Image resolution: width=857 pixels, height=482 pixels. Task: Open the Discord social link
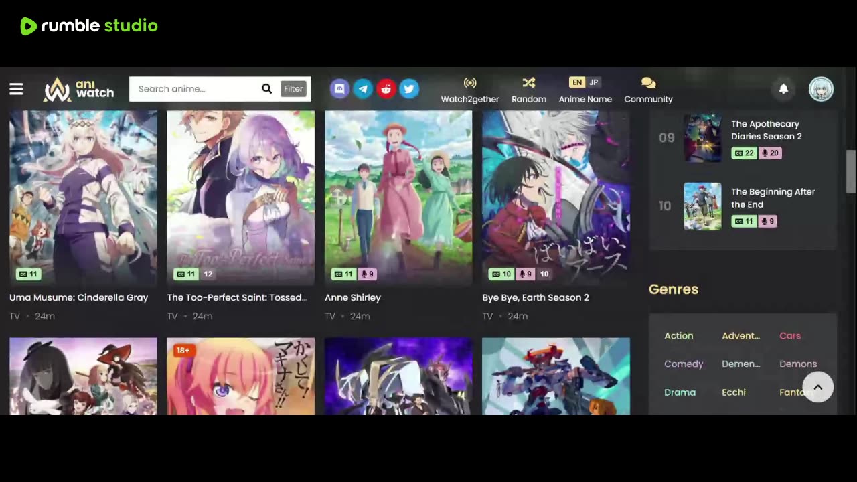(x=339, y=88)
